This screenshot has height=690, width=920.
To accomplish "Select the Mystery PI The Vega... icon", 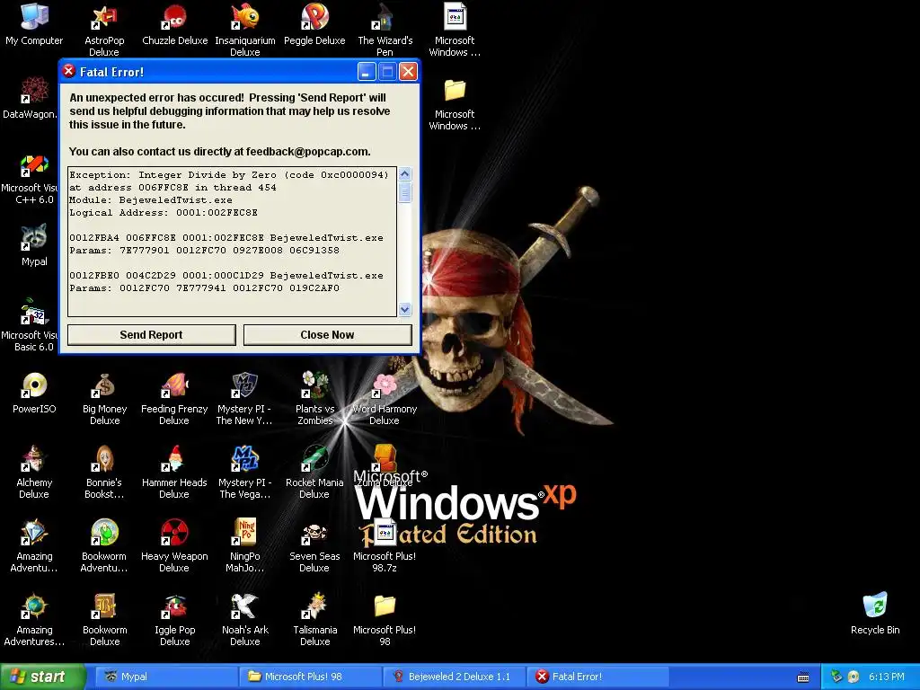I will point(244,459).
